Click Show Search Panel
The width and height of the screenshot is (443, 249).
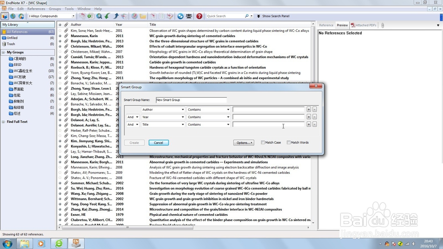point(273,16)
